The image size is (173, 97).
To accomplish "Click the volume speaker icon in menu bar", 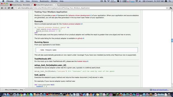I will pyautogui.click(x=140, y=1).
